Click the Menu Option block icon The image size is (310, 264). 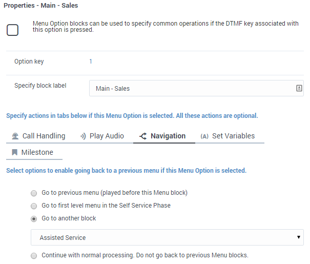[x=12, y=30]
